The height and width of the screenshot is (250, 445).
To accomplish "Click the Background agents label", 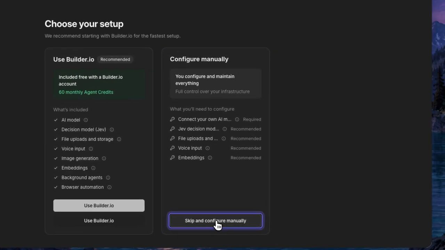I will click(82, 177).
